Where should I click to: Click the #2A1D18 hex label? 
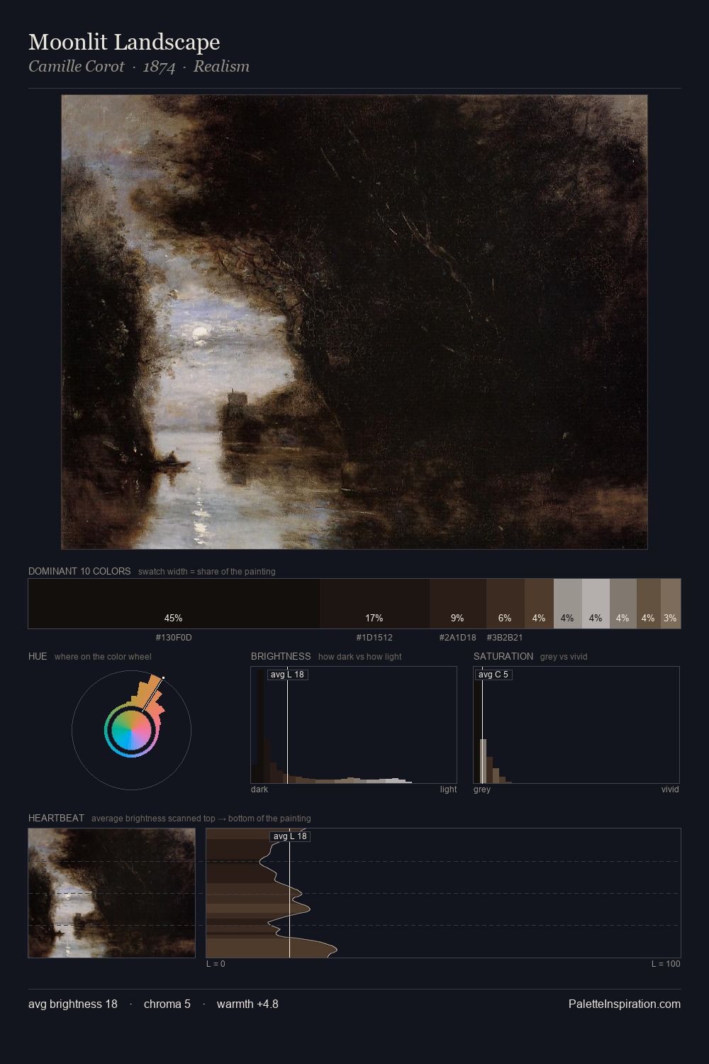tap(457, 638)
